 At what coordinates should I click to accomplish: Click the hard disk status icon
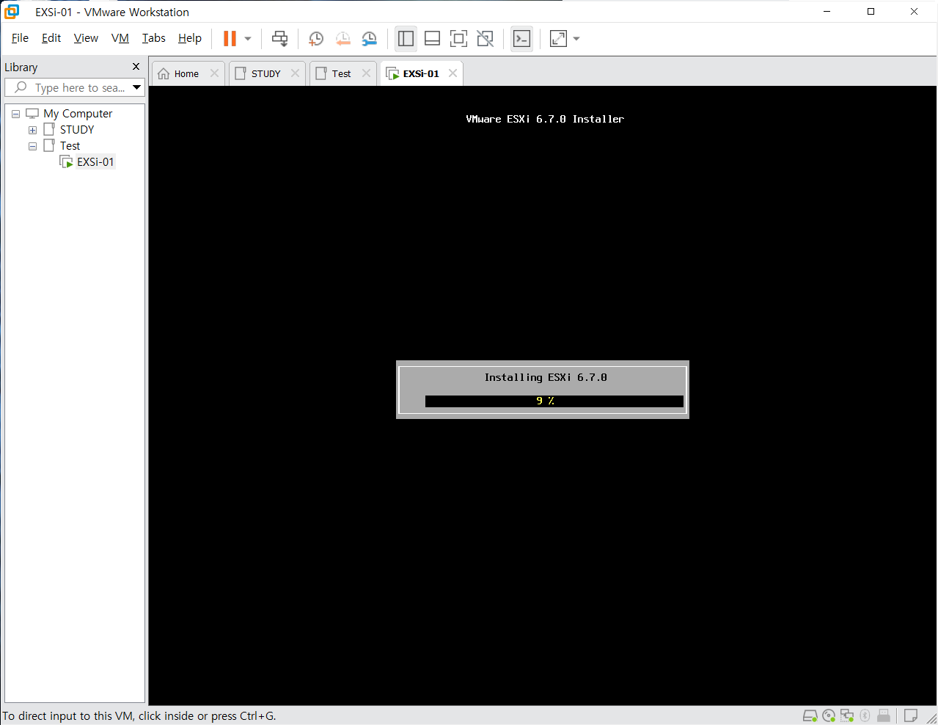tap(810, 715)
